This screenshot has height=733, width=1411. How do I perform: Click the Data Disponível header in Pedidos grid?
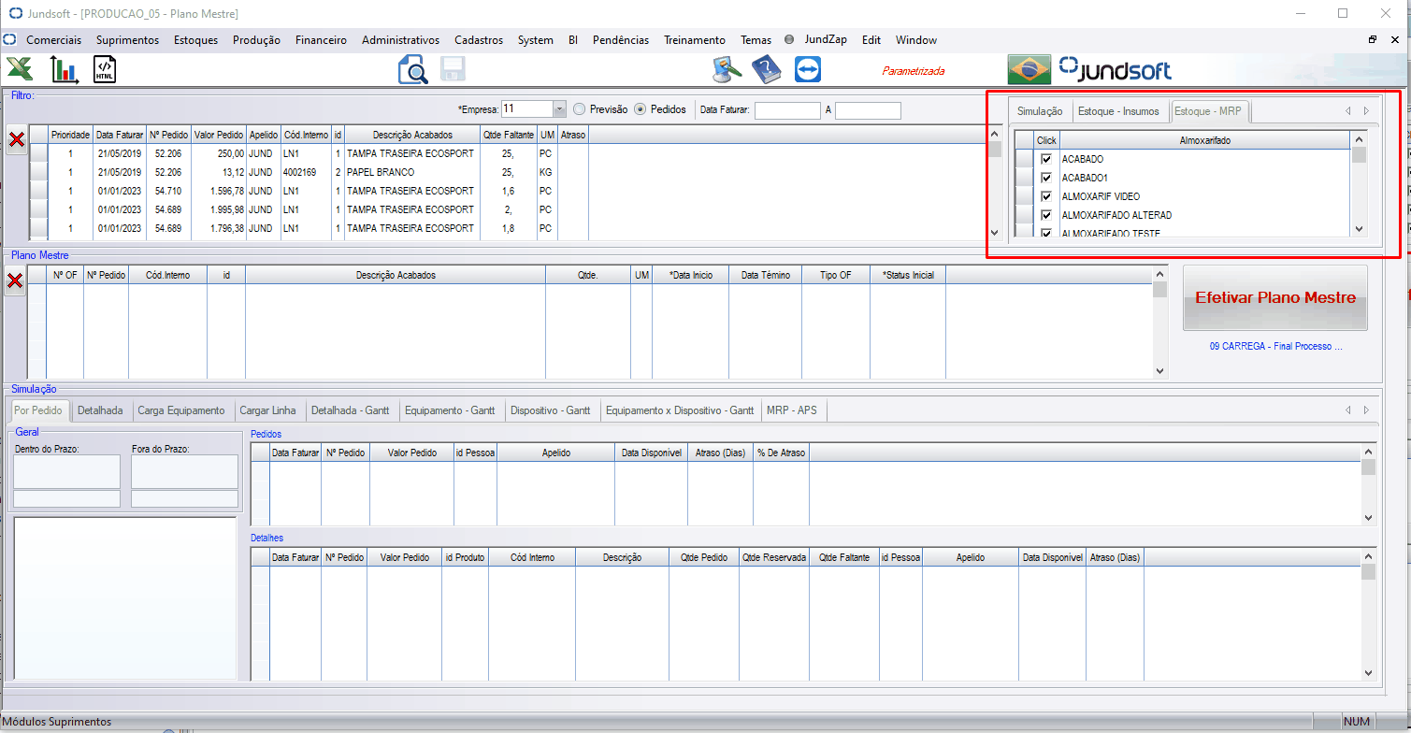pos(651,453)
